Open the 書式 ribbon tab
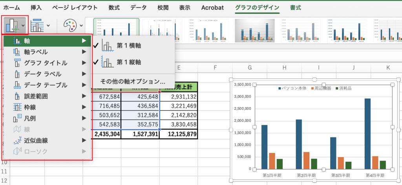The image size is (402, 185). tap(296, 7)
